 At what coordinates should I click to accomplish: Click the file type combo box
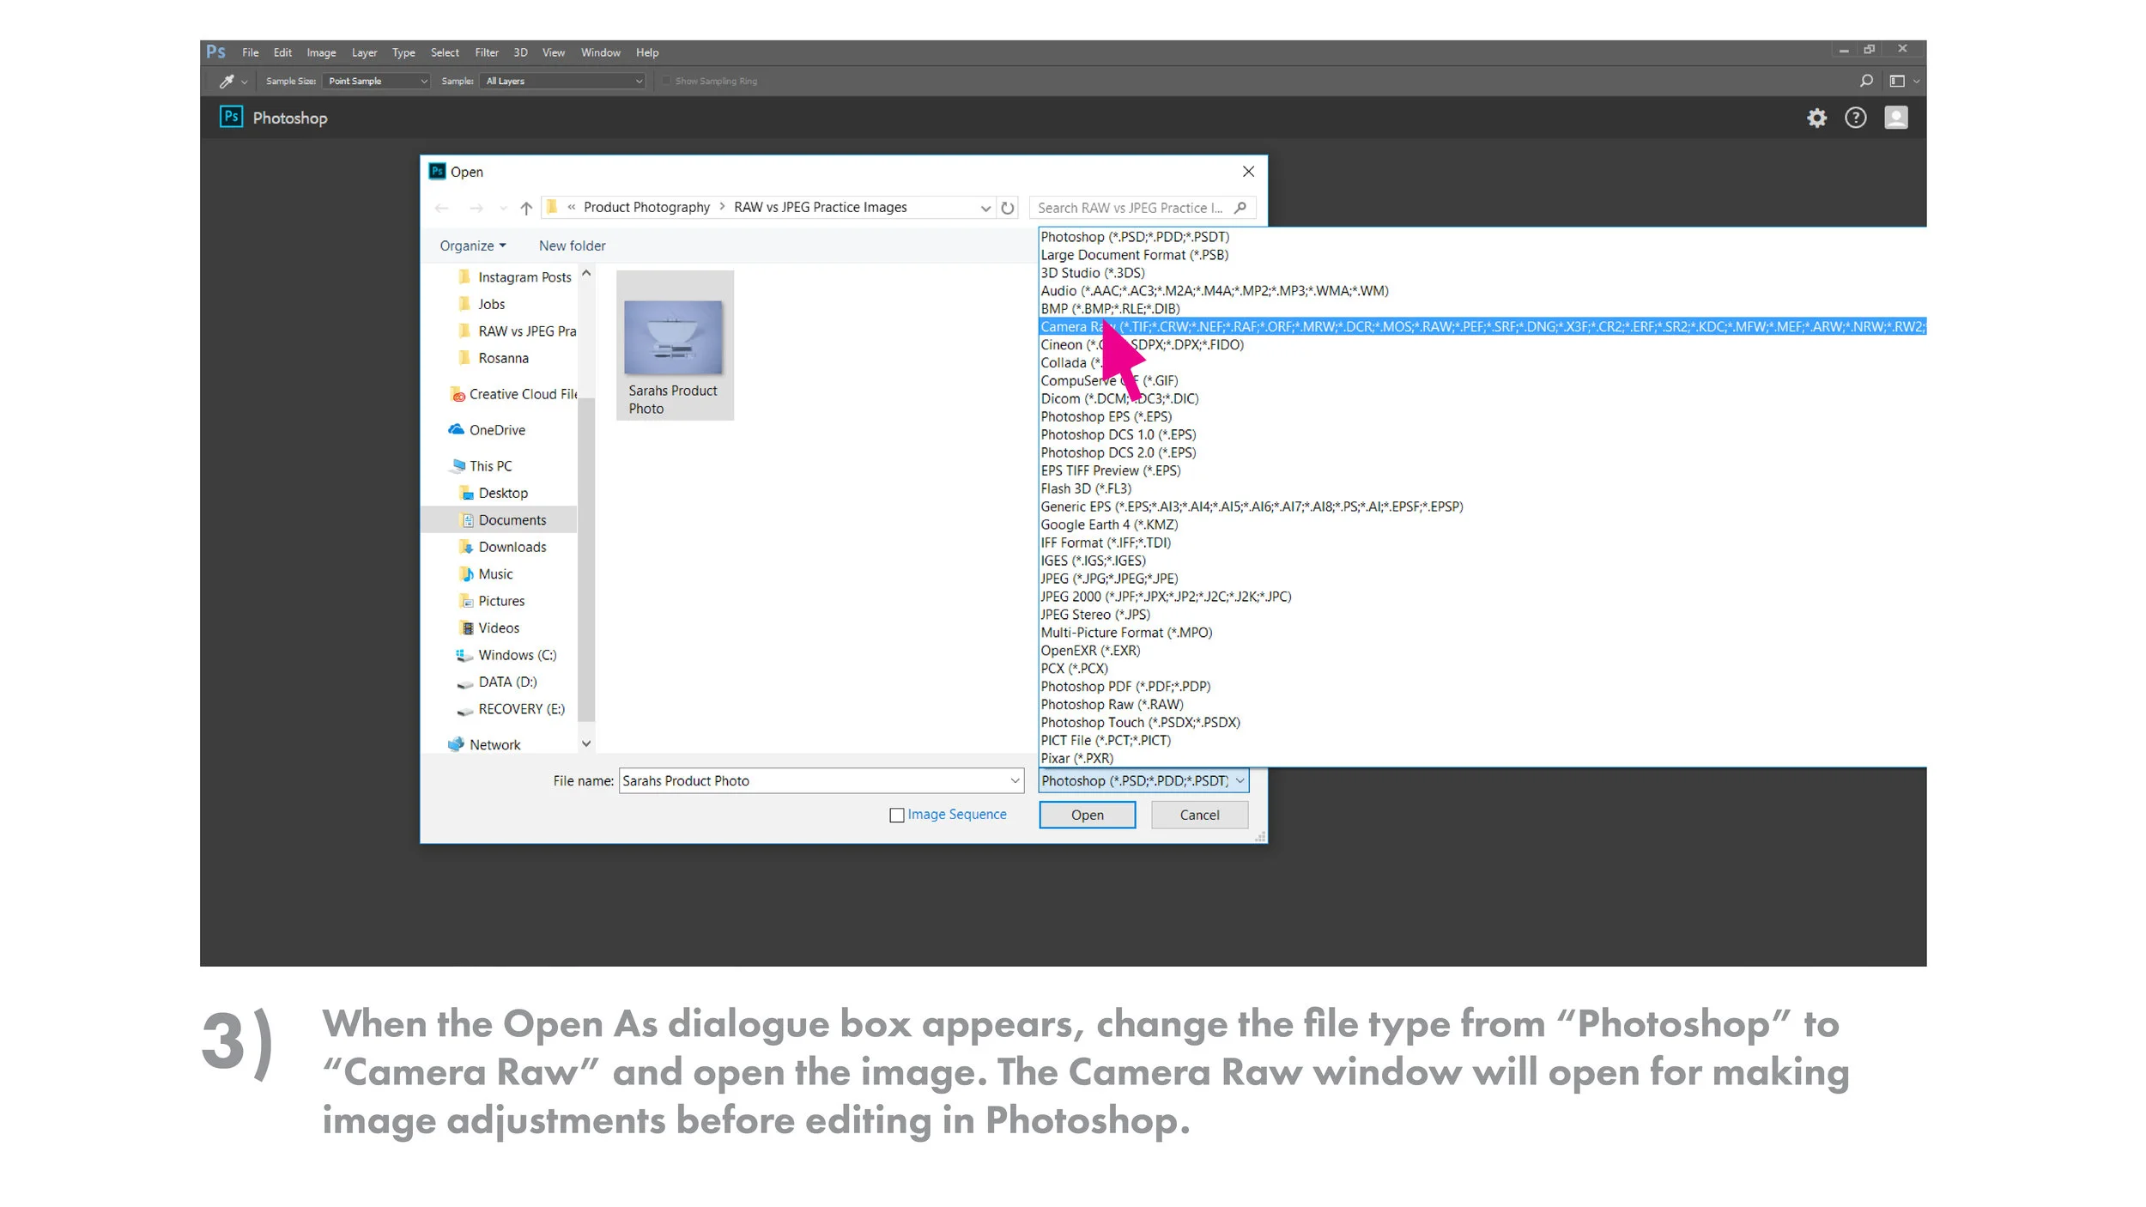[x=1143, y=781]
